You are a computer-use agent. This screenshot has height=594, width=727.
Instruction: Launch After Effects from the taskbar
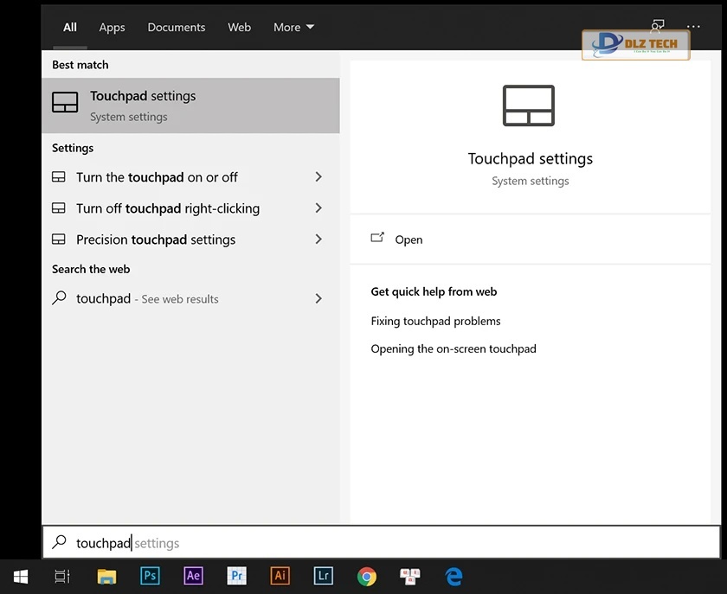(193, 576)
